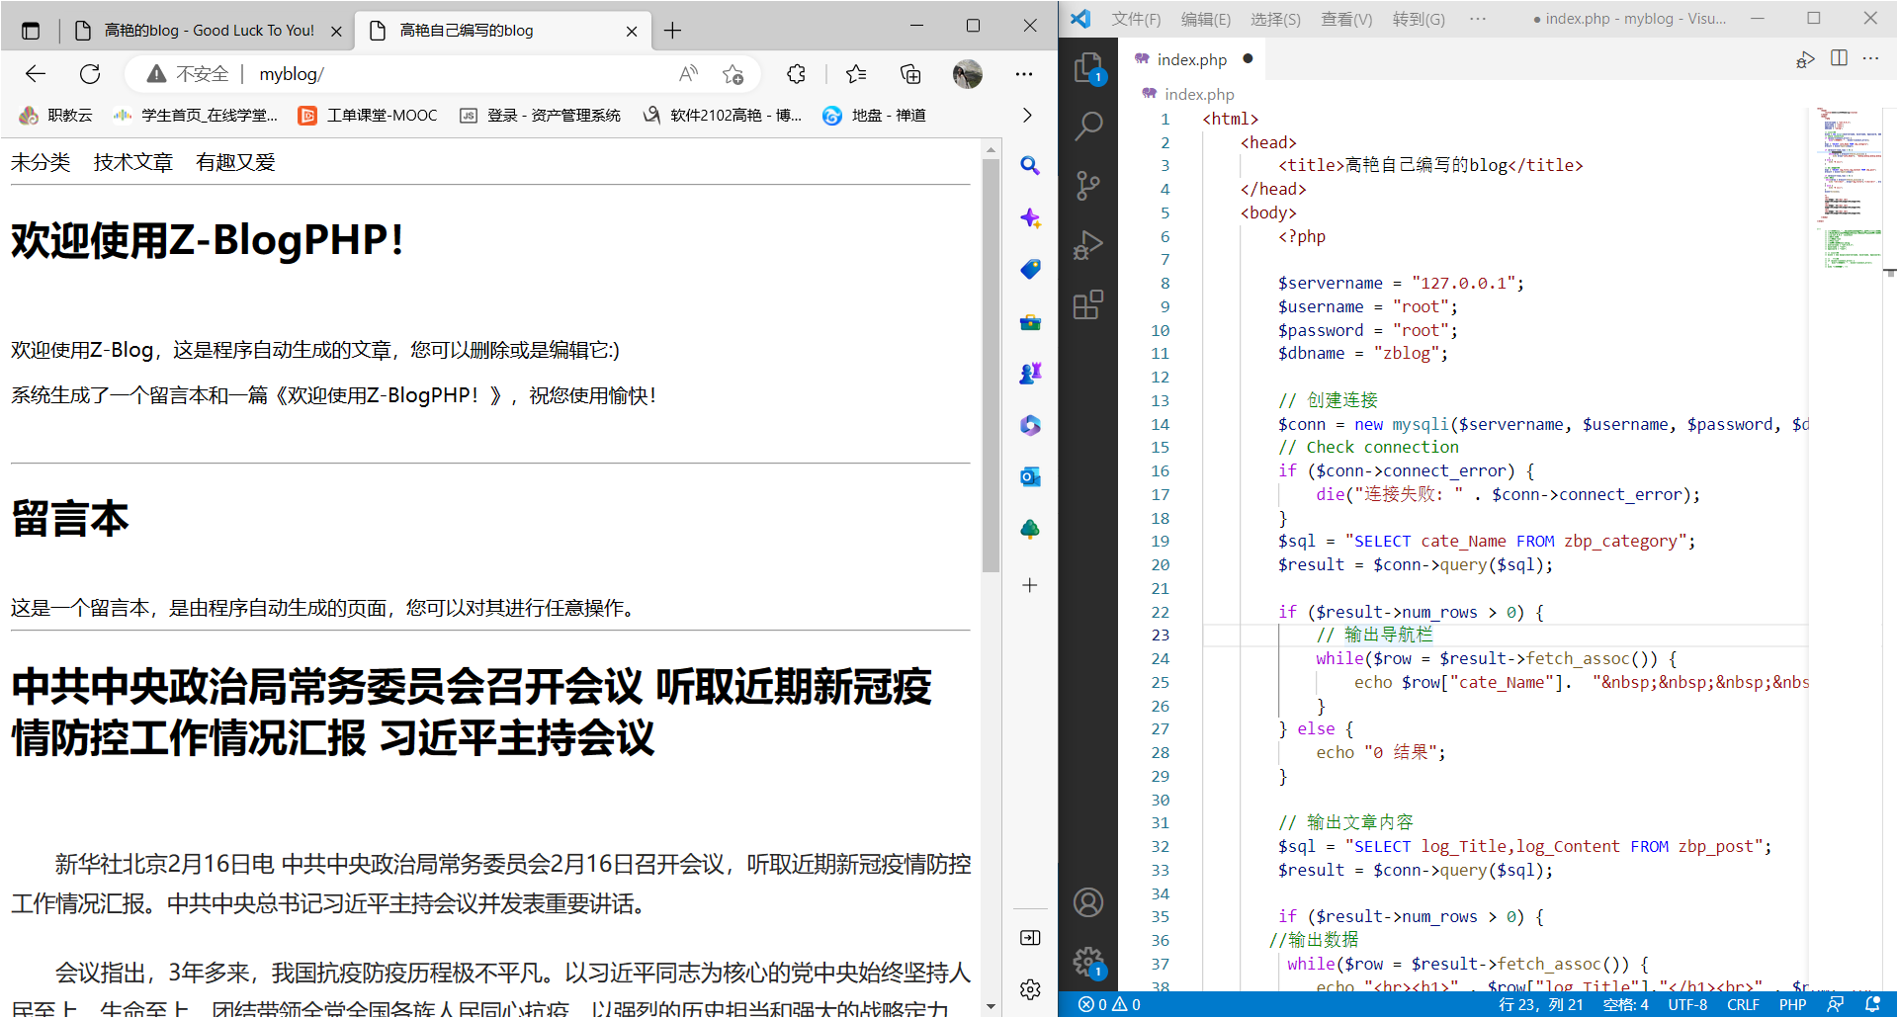Open the 工单课堂-MOOC bookmark
Screen dimensions: 1898x1018
368,116
